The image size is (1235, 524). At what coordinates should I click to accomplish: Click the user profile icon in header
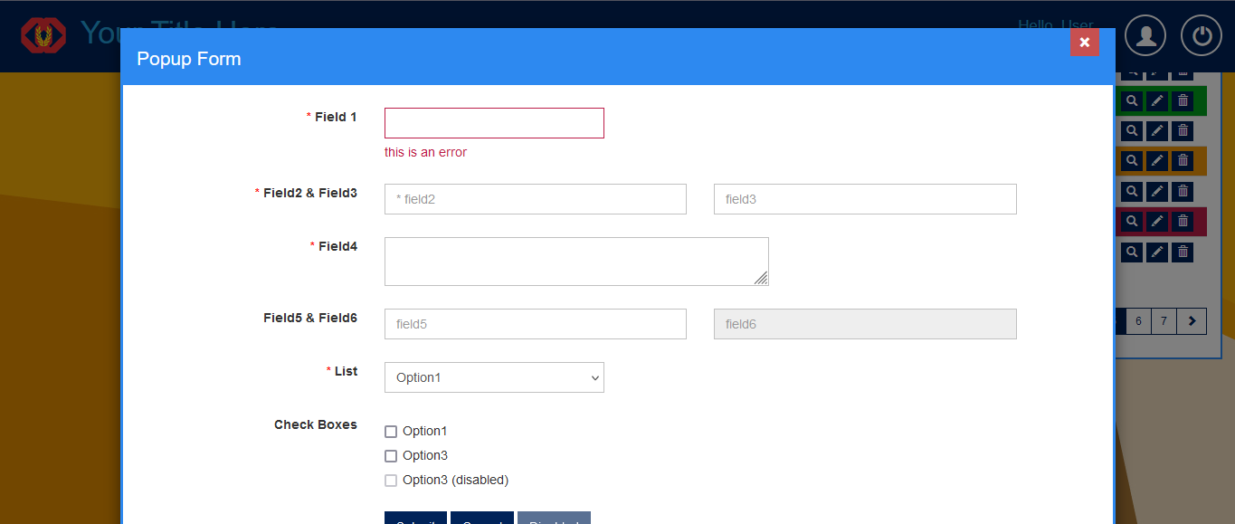(x=1146, y=36)
